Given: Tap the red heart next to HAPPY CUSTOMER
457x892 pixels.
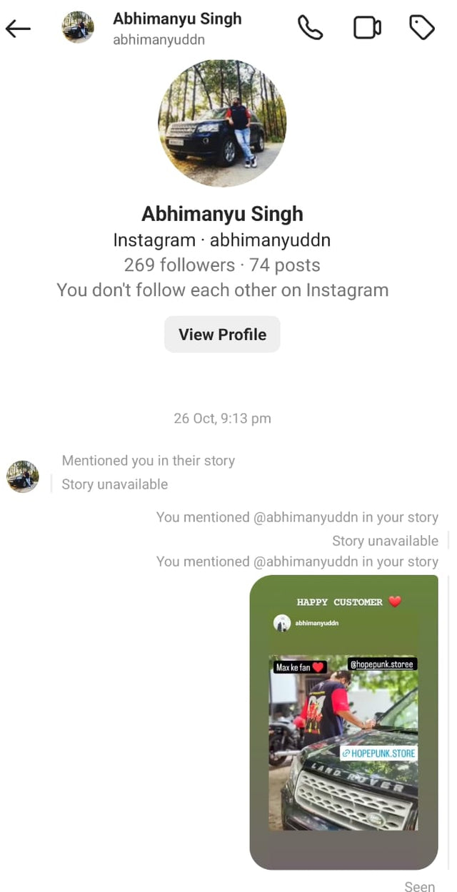Looking at the screenshot, I should pos(396,602).
